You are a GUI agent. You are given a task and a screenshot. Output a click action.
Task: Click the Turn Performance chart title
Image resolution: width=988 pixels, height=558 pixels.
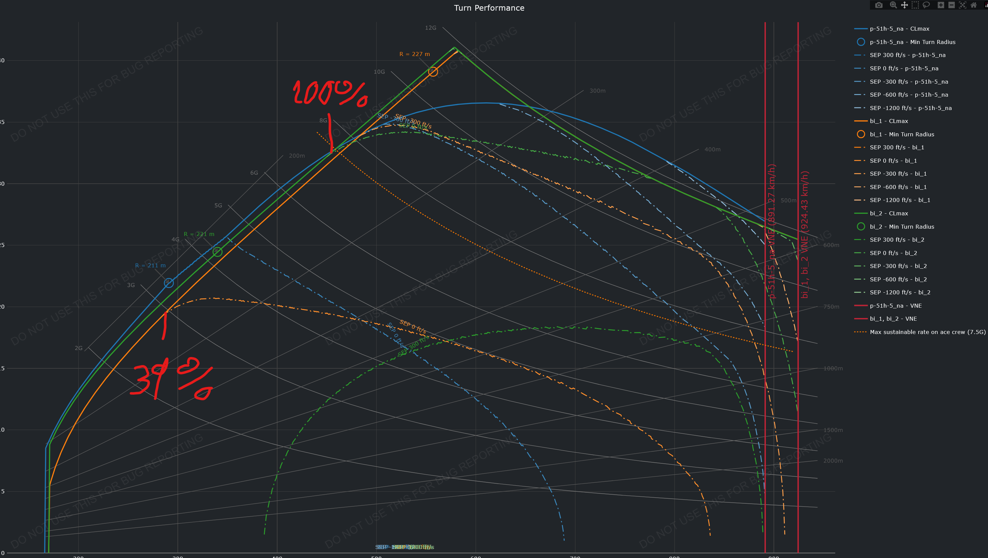pyautogui.click(x=489, y=8)
